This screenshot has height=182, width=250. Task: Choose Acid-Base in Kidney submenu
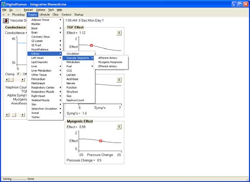click(79, 79)
